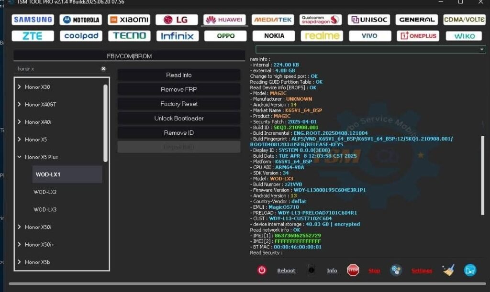The height and width of the screenshot is (292, 490).
Task: Switch to the MediaTek brand logo
Action: coord(272,20)
